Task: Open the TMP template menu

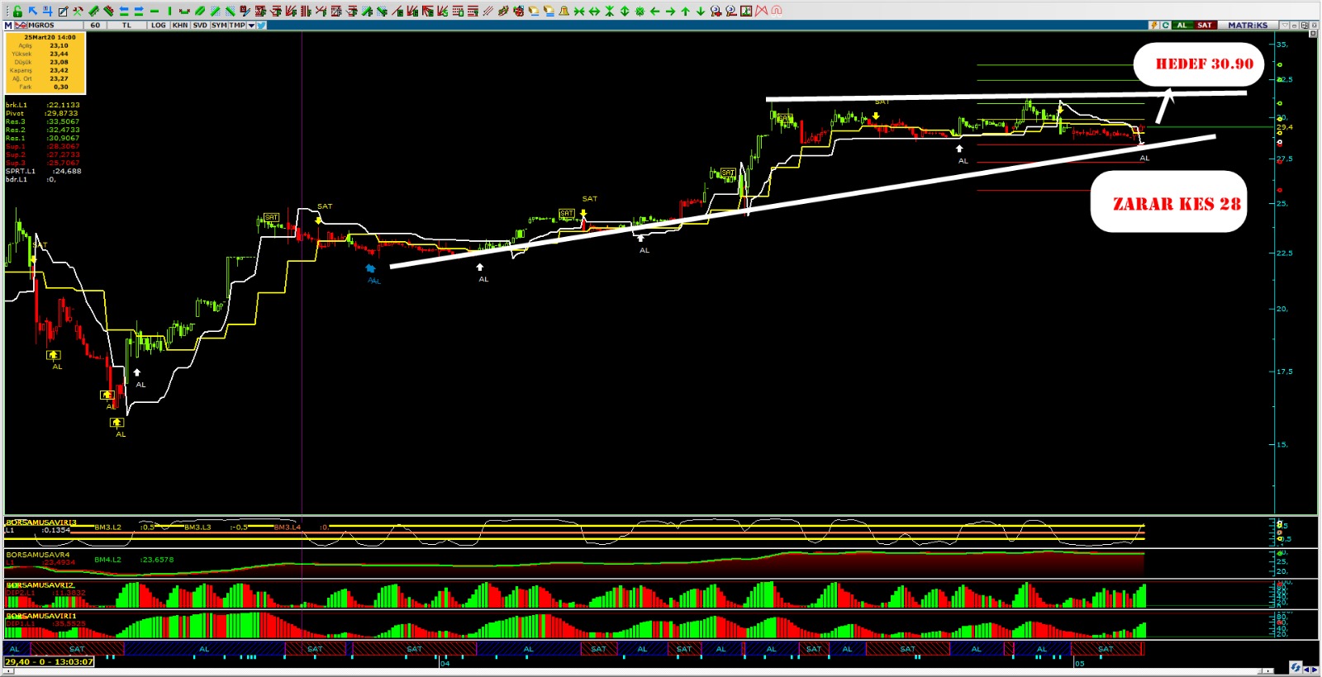Action: tap(237, 25)
